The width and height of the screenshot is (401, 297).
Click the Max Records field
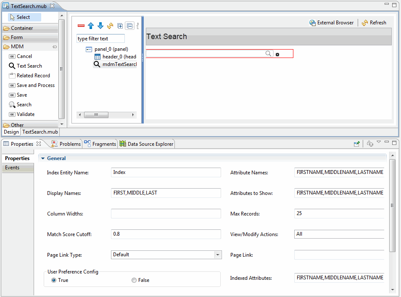coord(339,214)
